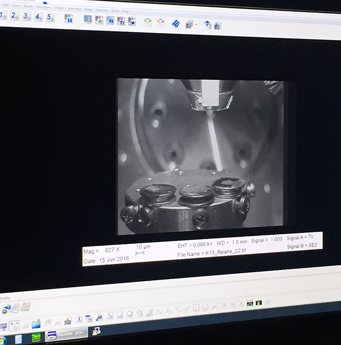Click the save annotation icon with person
The height and width of the screenshot is (345, 341).
coord(68,321)
